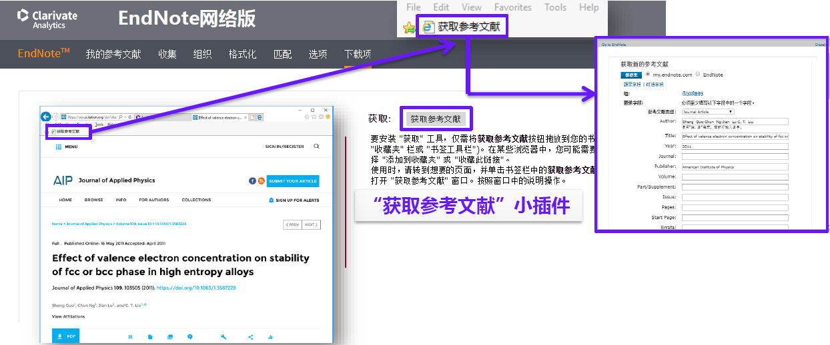830x345 pixels.
Task: Click the EndNote brand tab
Action: click(43, 54)
